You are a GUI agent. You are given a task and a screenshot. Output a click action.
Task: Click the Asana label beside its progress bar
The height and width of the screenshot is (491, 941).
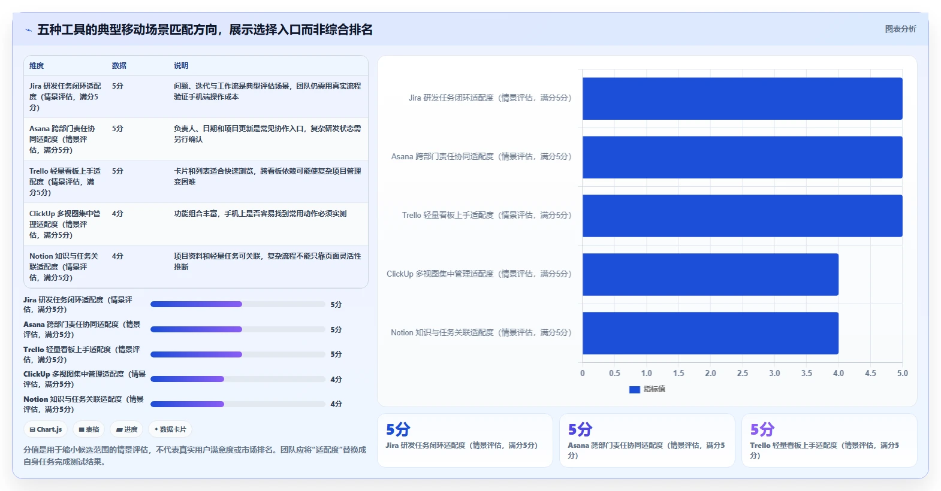point(82,329)
